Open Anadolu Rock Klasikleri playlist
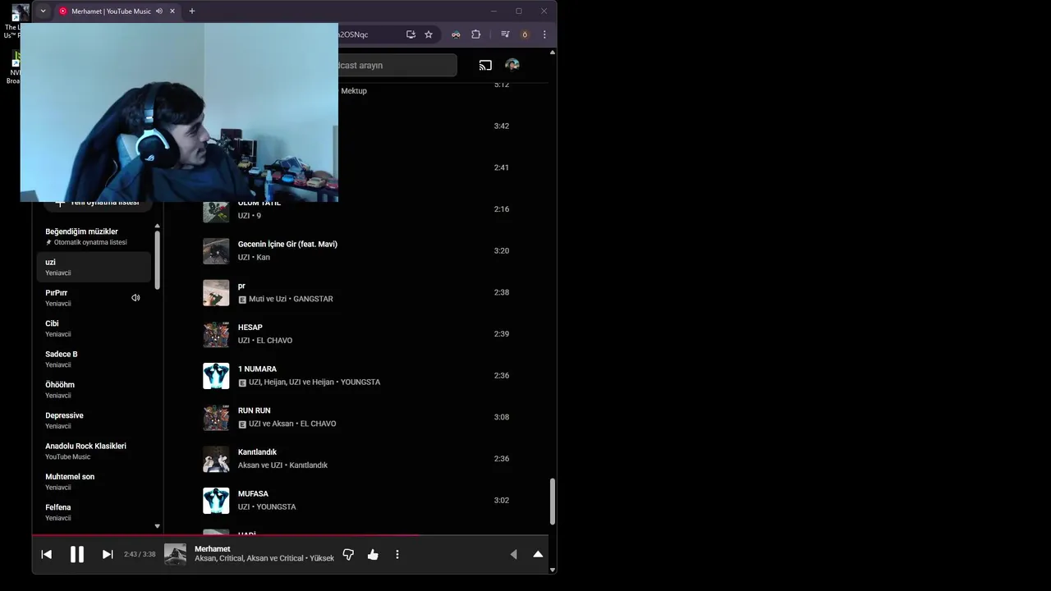This screenshot has width=1051, height=591. point(94,451)
